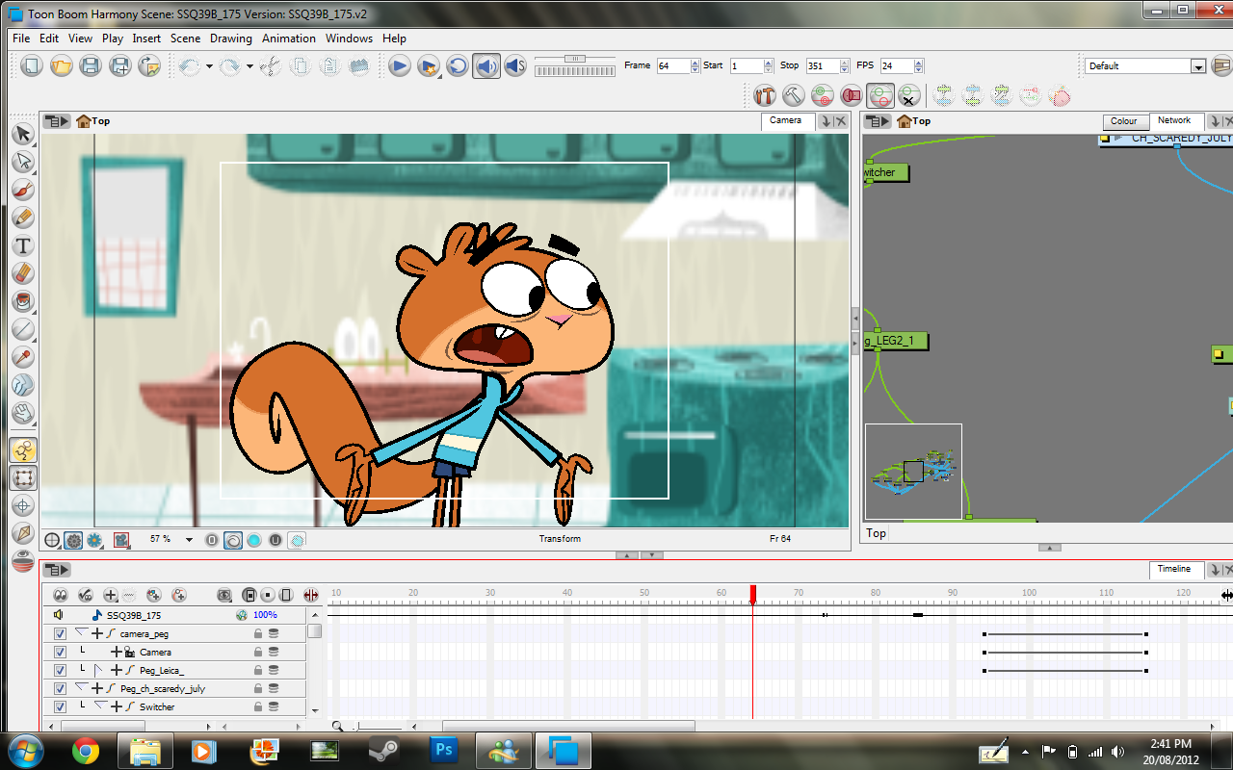The height and width of the screenshot is (770, 1233).
Task: Uncheck the camera_peg layer checkbox
Action: (x=60, y=633)
